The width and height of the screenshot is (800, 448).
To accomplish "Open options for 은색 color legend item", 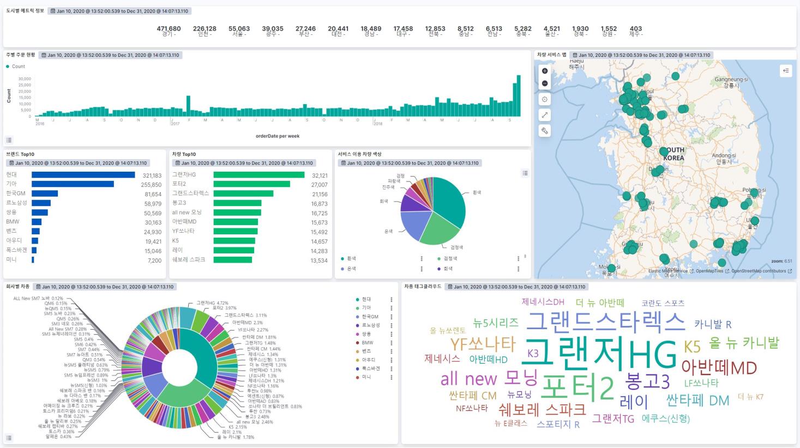I will pyautogui.click(x=422, y=269).
